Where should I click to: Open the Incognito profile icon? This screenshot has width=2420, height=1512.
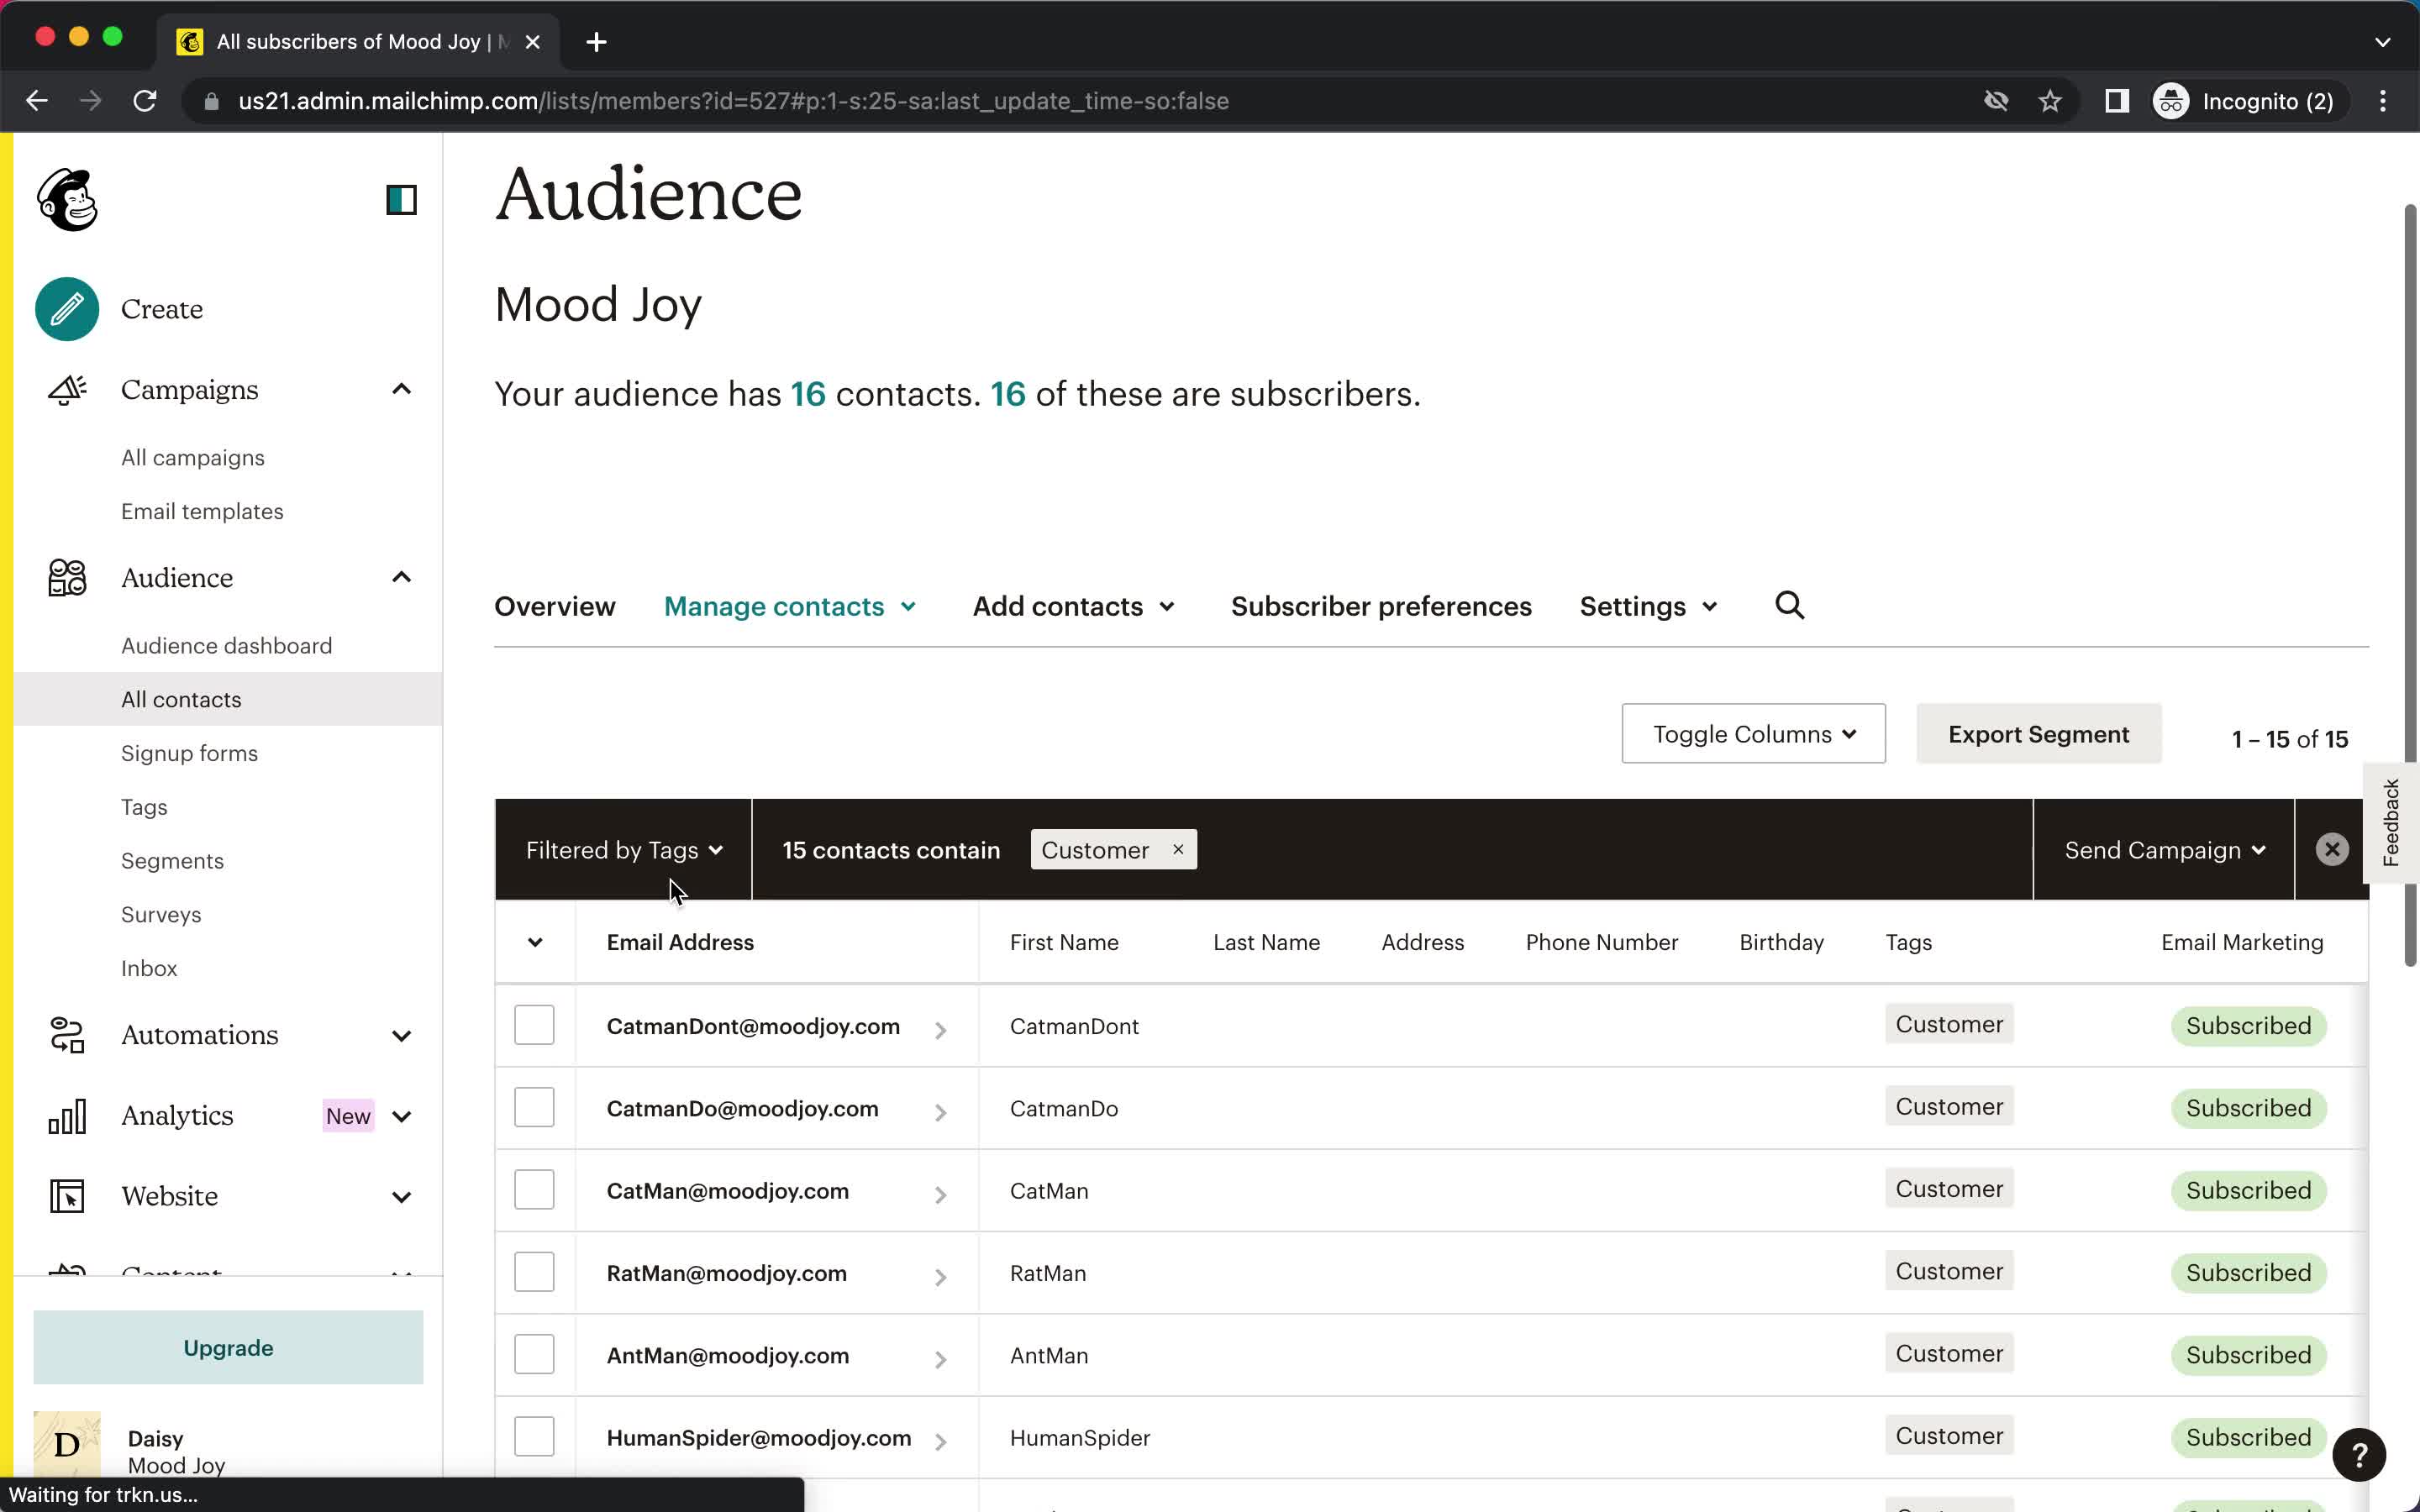2171,101
